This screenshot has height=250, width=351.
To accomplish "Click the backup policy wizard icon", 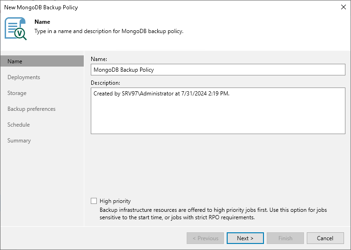I will coord(15,29).
